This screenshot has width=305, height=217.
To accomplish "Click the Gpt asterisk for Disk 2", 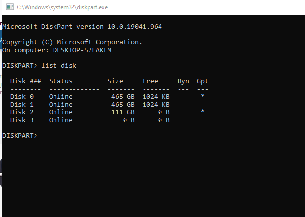I will pyautogui.click(x=203, y=112).
